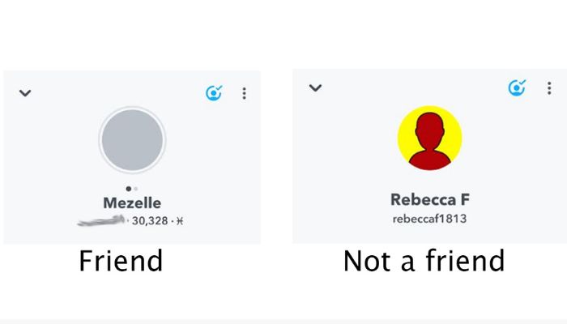The height and width of the screenshot is (324, 567).
Task: Tap the 30,328 snap score
Action: point(150,220)
